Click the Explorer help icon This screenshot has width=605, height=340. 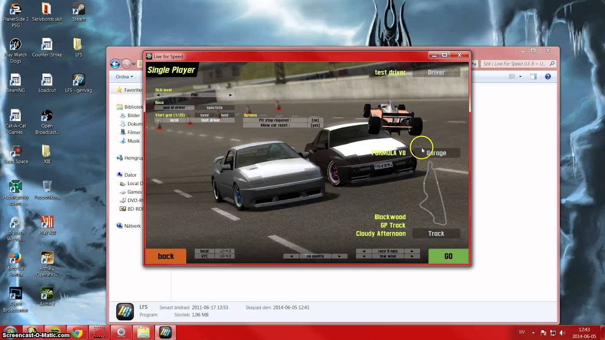click(x=548, y=76)
